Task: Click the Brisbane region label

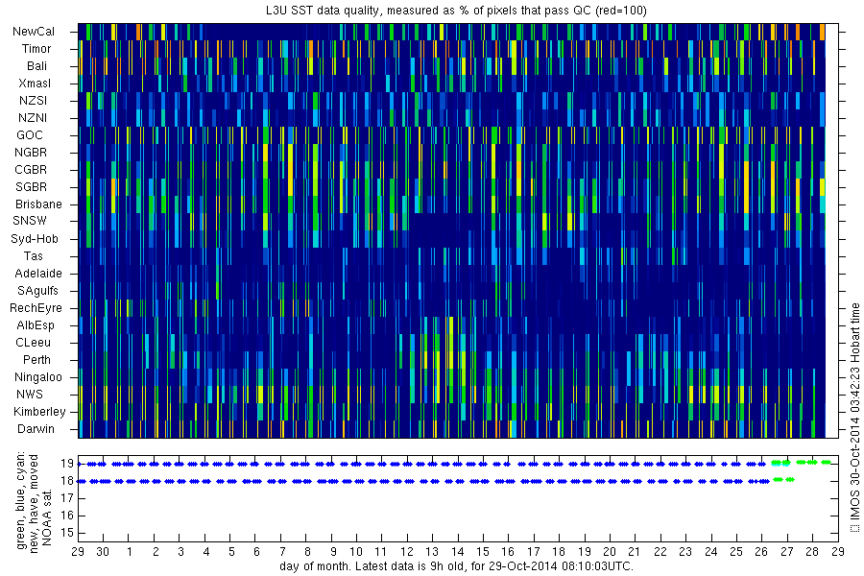Action: [38, 204]
